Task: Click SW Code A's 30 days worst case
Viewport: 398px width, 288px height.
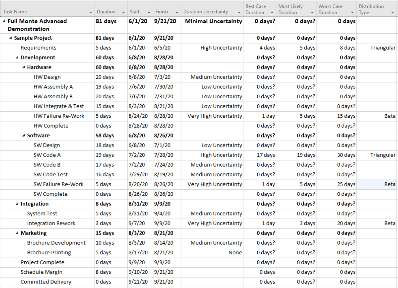Action: click(x=337, y=155)
